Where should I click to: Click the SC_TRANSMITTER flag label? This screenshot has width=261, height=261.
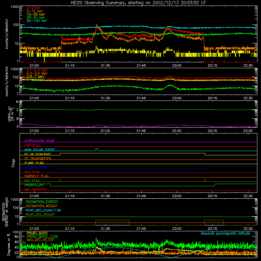38,158
